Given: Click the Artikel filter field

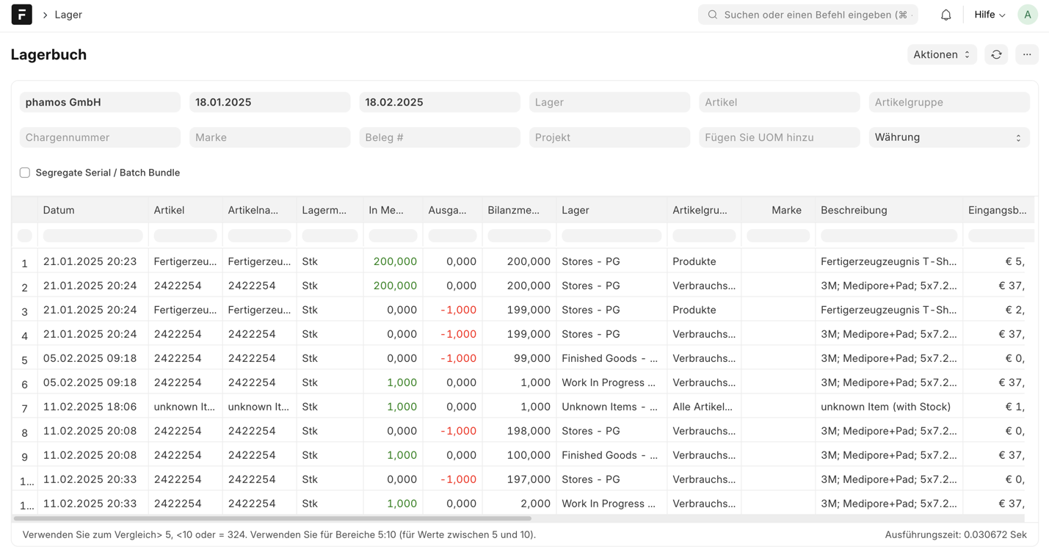Looking at the screenshot, I should click(x=780, y=102).
